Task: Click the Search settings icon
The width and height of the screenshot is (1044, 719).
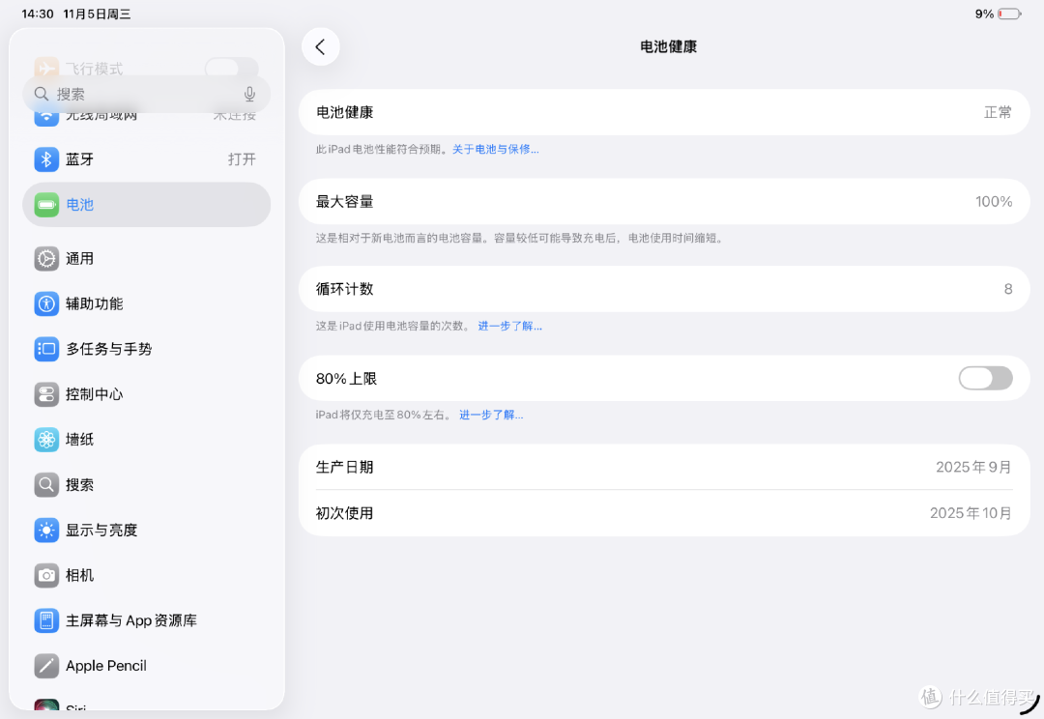Action: (46, 485)
